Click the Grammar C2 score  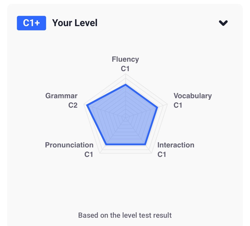(x=73, y=105)
